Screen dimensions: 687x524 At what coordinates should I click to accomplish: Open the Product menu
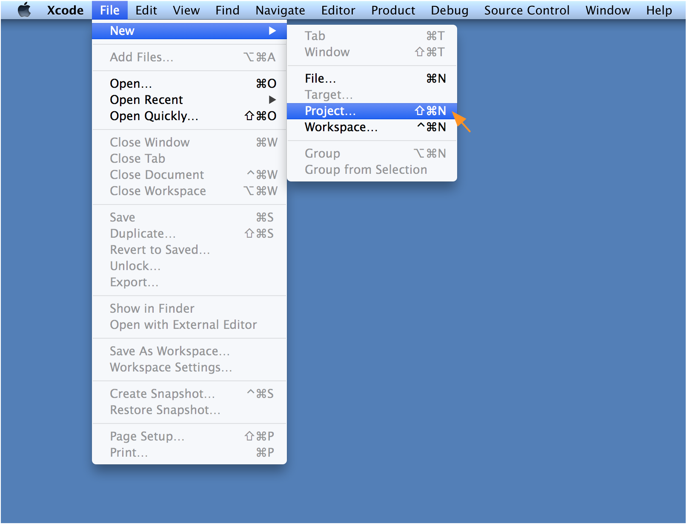click(x=393, y=10)
